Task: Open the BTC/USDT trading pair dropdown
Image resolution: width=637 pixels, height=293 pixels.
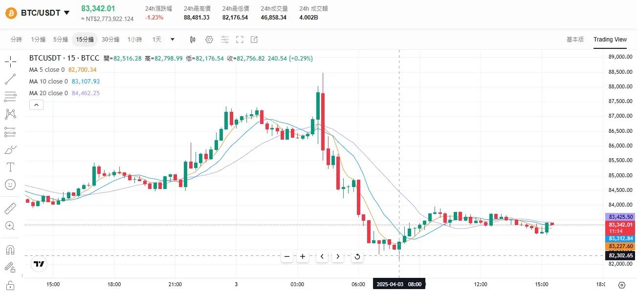Action: pos(67,13)
